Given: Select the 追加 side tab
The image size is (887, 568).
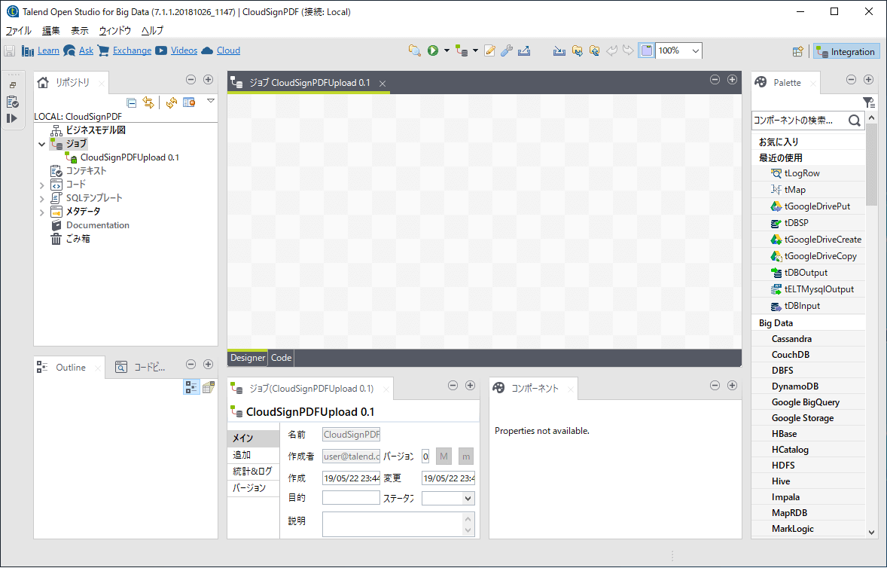Looking at the screenshot, I should [x=254, y=455].
